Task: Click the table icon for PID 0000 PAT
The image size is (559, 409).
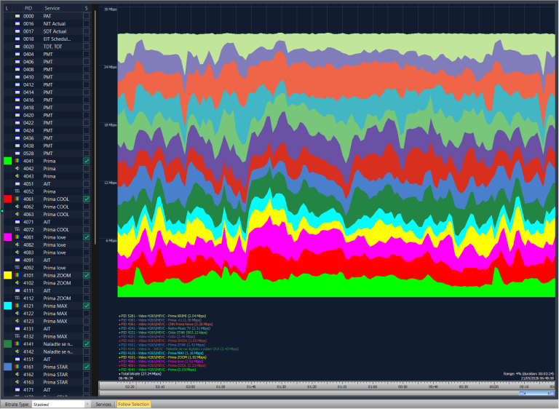Action: [x=17, y=16]
